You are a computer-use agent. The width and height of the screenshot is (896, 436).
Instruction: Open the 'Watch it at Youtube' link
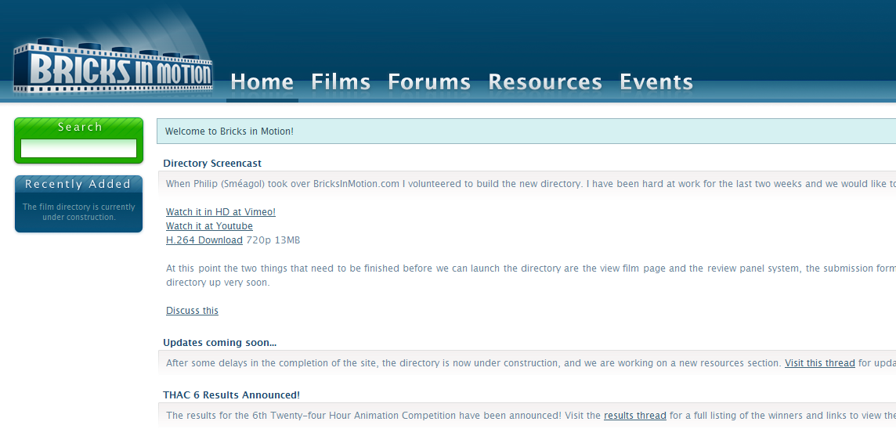[209, 226]
